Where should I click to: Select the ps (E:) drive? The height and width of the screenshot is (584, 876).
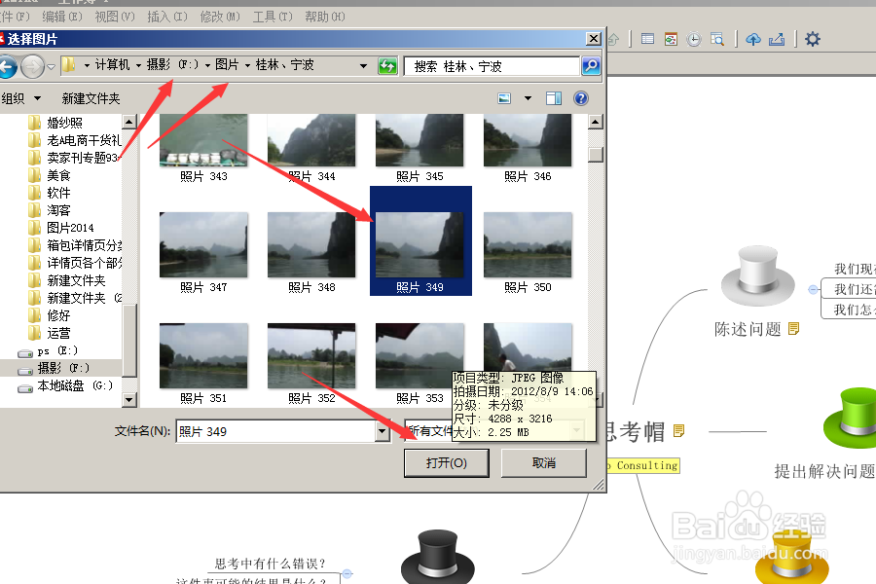pos(48,351)
